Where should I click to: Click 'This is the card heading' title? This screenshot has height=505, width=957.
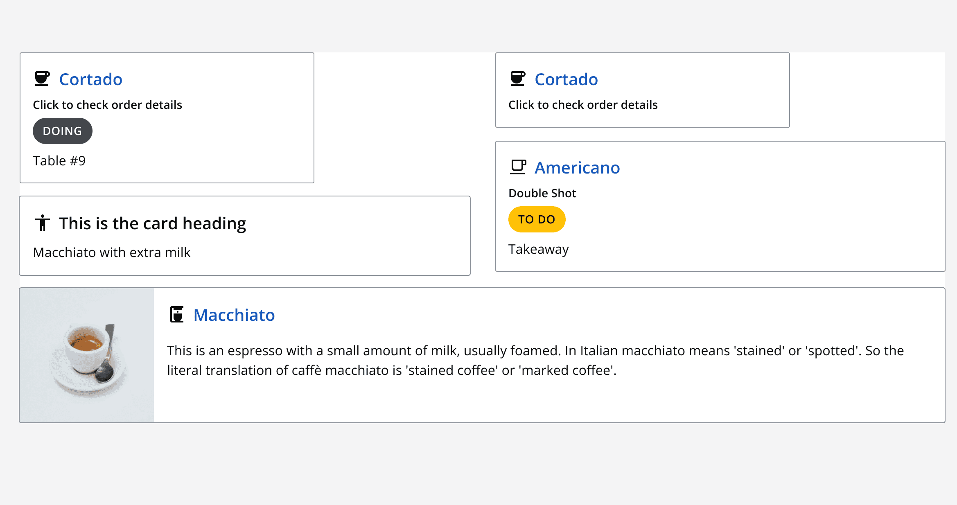pyautogui.click(x=153, y=223)
